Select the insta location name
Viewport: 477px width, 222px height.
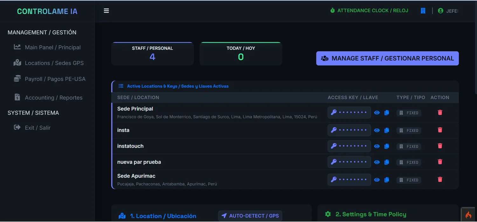click(x=123, y=130)
